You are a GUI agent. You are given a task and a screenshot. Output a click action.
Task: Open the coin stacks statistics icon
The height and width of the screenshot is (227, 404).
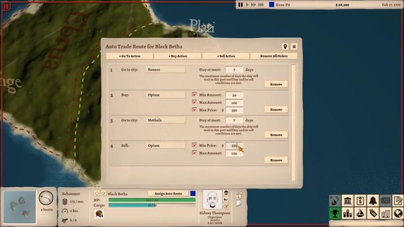(x=348, y=213)
